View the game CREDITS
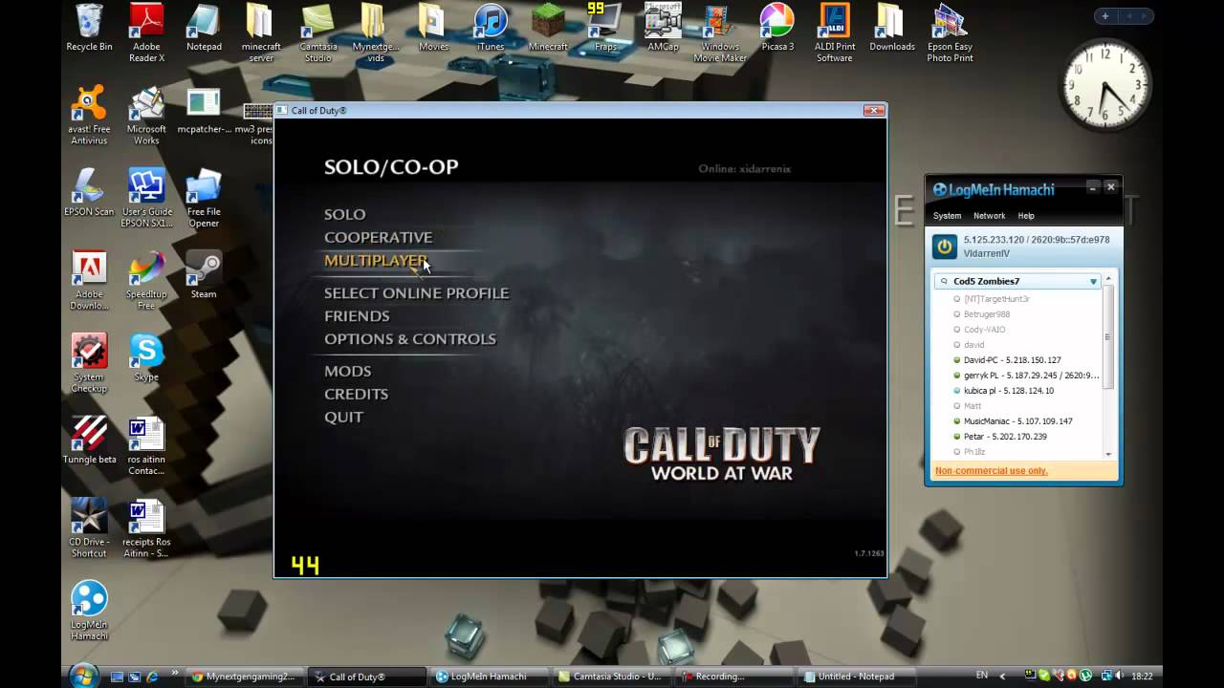This screenshot has width=1224, height=688. tap(356, 395)
